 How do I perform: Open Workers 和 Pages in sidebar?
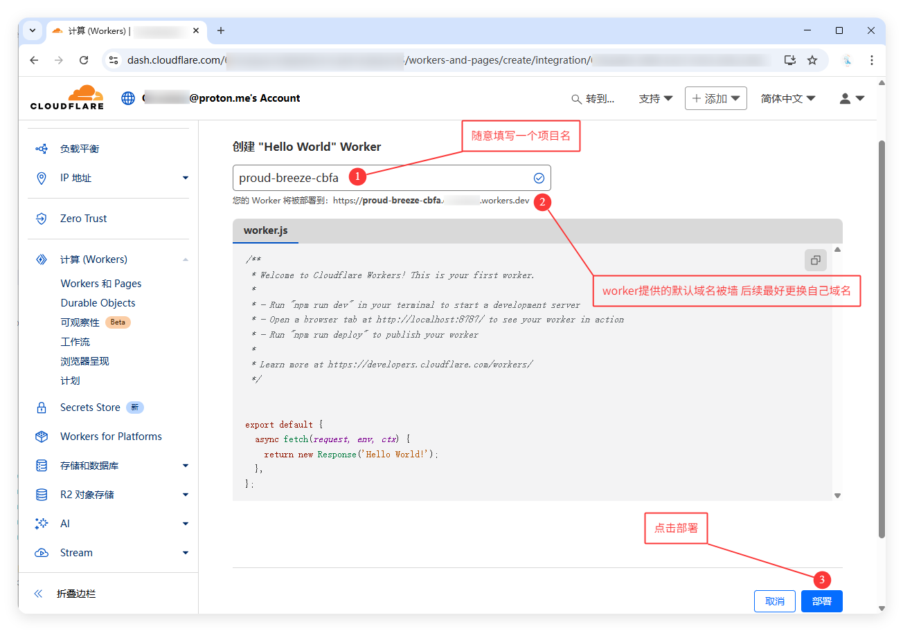pos(101,284)
